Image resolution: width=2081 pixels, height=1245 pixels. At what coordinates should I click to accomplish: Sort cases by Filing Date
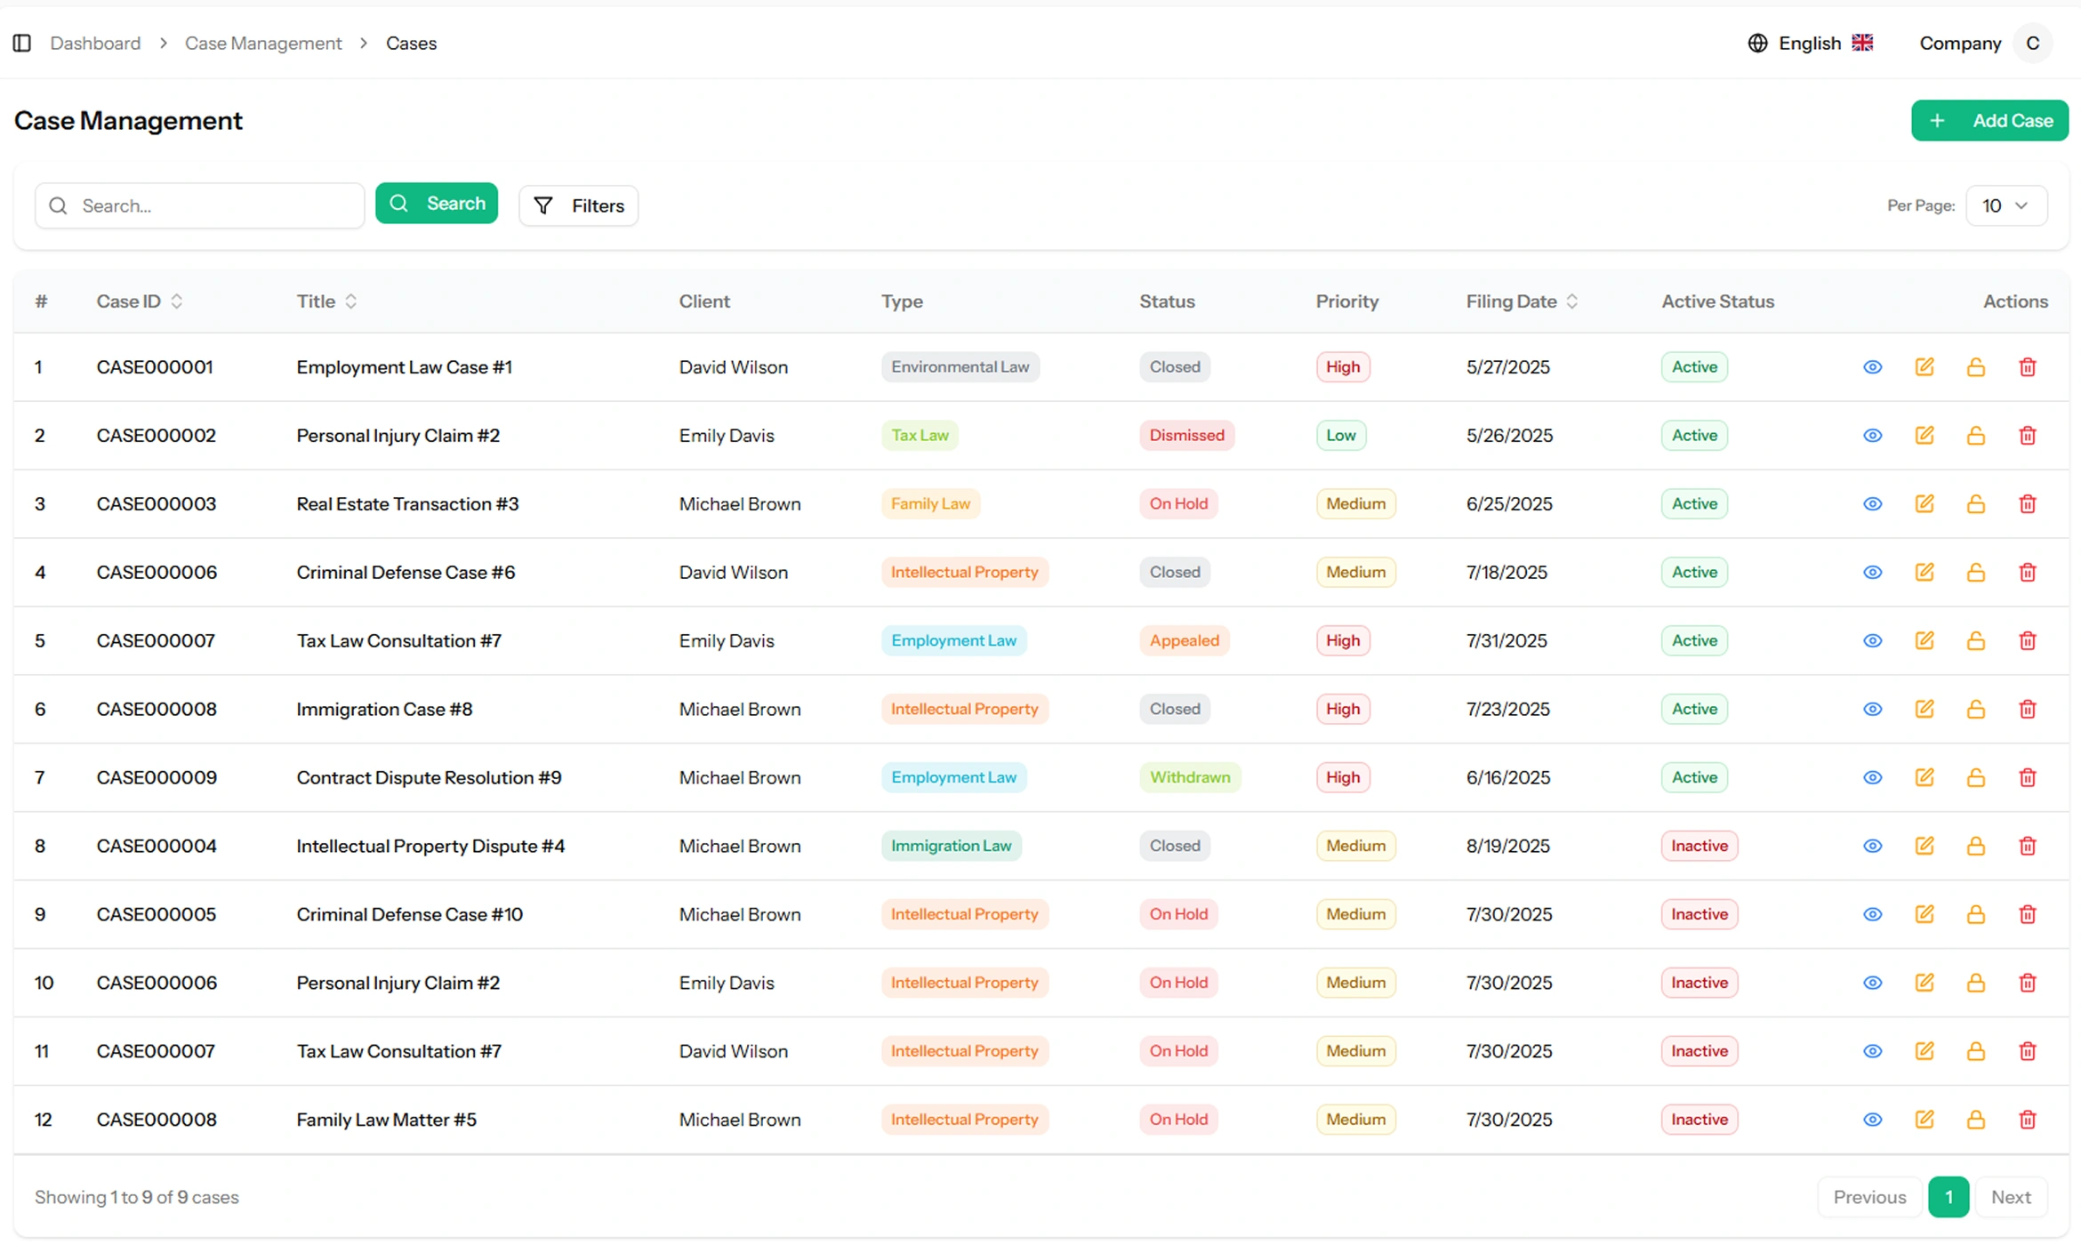click(1522, 301)
